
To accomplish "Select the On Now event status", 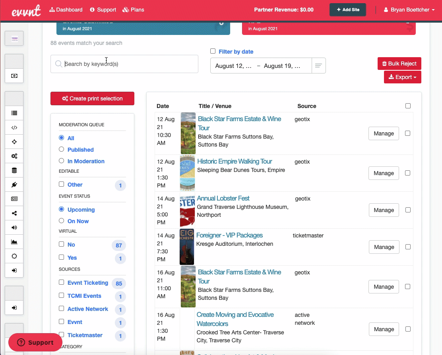I will click(62, 221).
